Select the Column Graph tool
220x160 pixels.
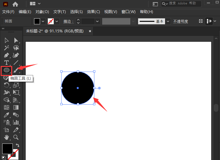click(x=16, y=122)
